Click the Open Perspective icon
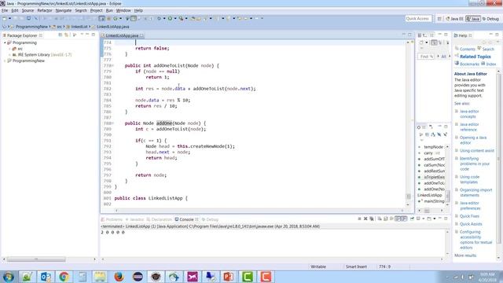The image size is (503, 283). (439, 19)
